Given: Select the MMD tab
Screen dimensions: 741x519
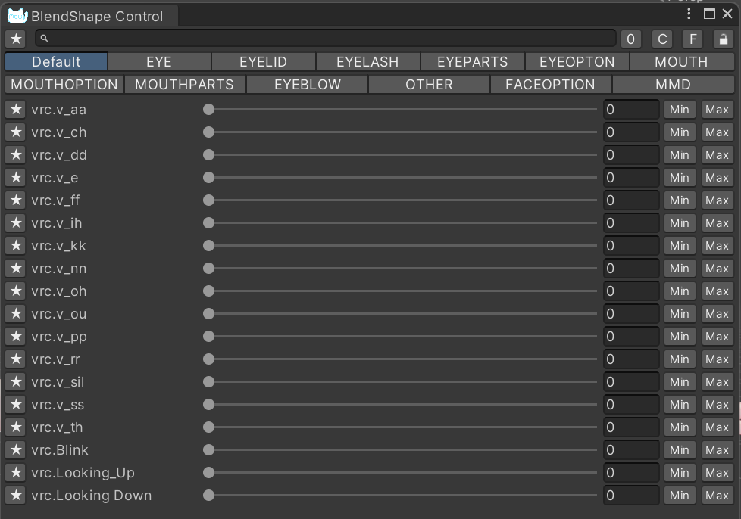Looking at the screenshot, I should tap(674, 85).
